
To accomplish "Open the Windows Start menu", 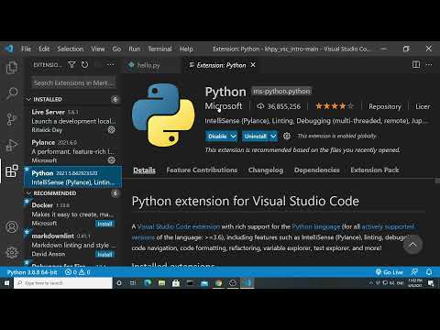I will (x=6, y=283).
